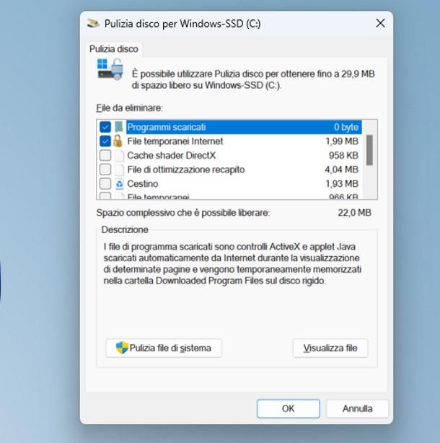Confirm with the OK button
Screen dimensions: 440x443
[289, 408]
